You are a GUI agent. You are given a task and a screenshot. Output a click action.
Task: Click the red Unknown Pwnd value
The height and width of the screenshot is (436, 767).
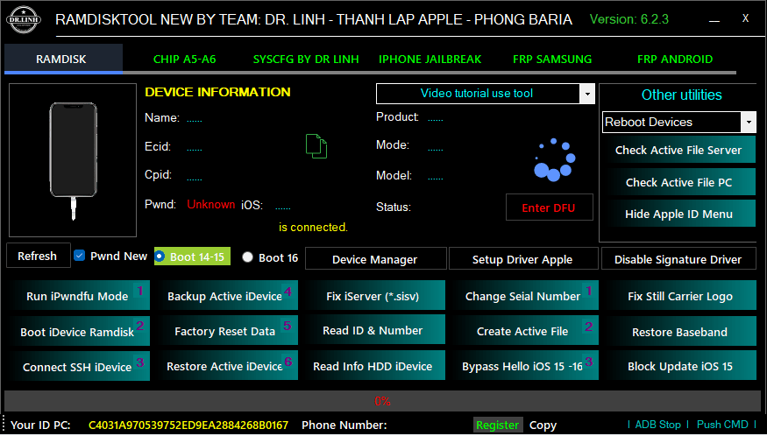tap(211, 204)
